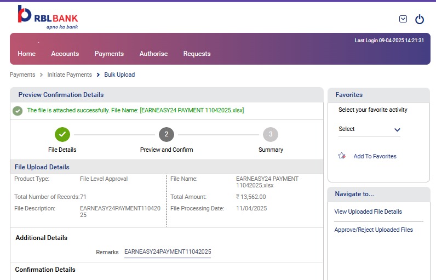Screen dimensions: 436x280
Task: Click the breadcrumb arrow after Payments
Action: click(41, 75)
